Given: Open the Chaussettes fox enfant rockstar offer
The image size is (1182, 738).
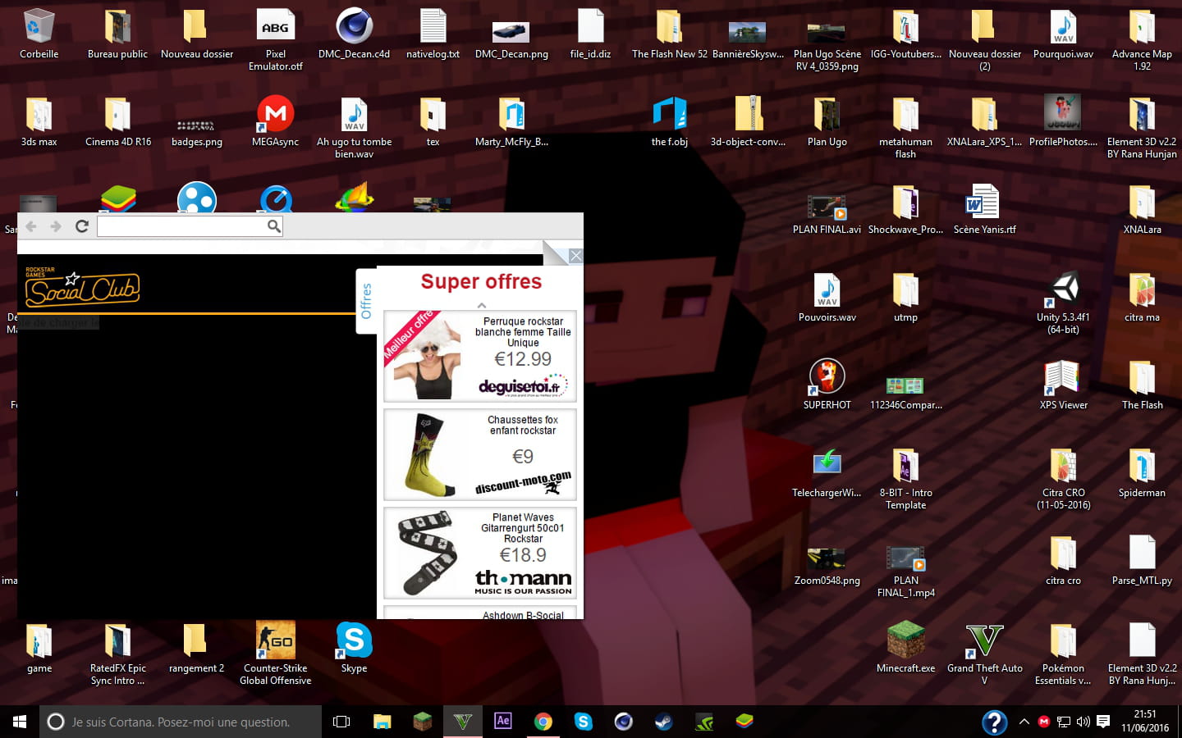Looking at the screenshot, I should (x=480, y=454).
